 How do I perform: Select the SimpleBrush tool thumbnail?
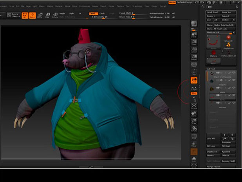pyautogui.click(x=228, y=44)
